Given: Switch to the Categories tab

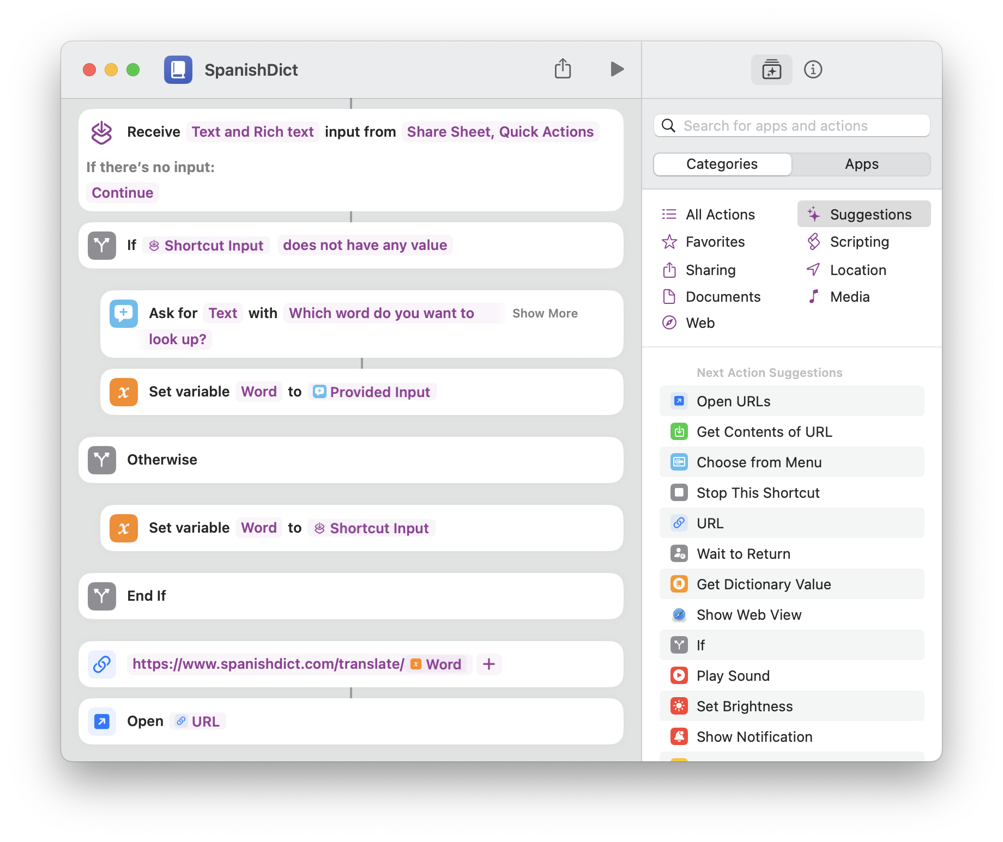Looking at the screenshot, I should pyautogui.click(x=722, y=164).
